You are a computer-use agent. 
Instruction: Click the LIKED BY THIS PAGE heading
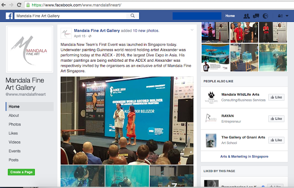pyautogui.click(x=219, y=171)
